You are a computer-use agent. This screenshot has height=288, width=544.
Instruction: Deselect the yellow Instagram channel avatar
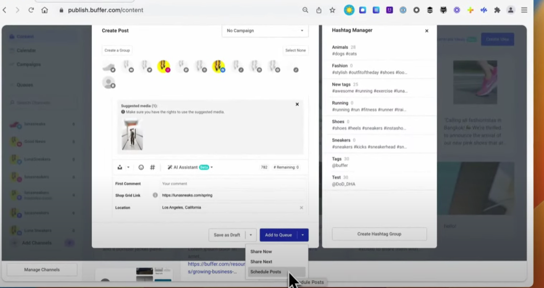164,67
